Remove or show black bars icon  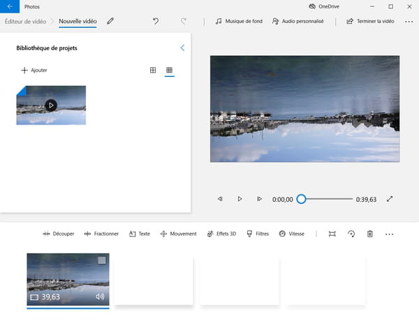tap(332, 234)
